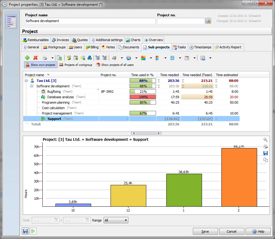Screen dimensions: 275x239
Task: Switch to the Timestamps tab
Action: pyautogui.click(x=200, y=47)
